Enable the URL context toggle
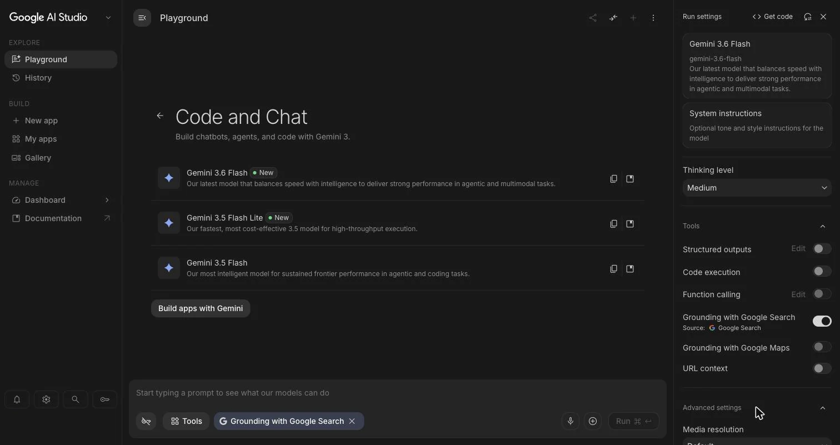 pyautogui.click(x=822, y=368)
